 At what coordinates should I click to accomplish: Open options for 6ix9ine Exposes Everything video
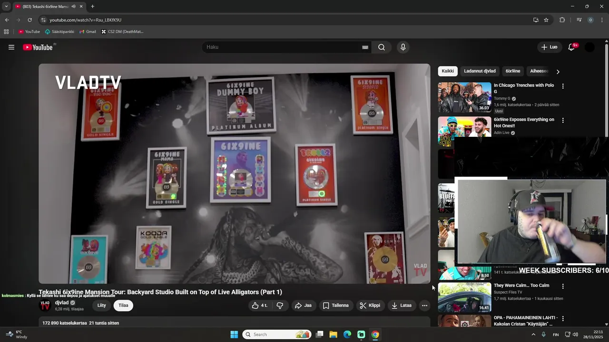click(x=563, y=121)
